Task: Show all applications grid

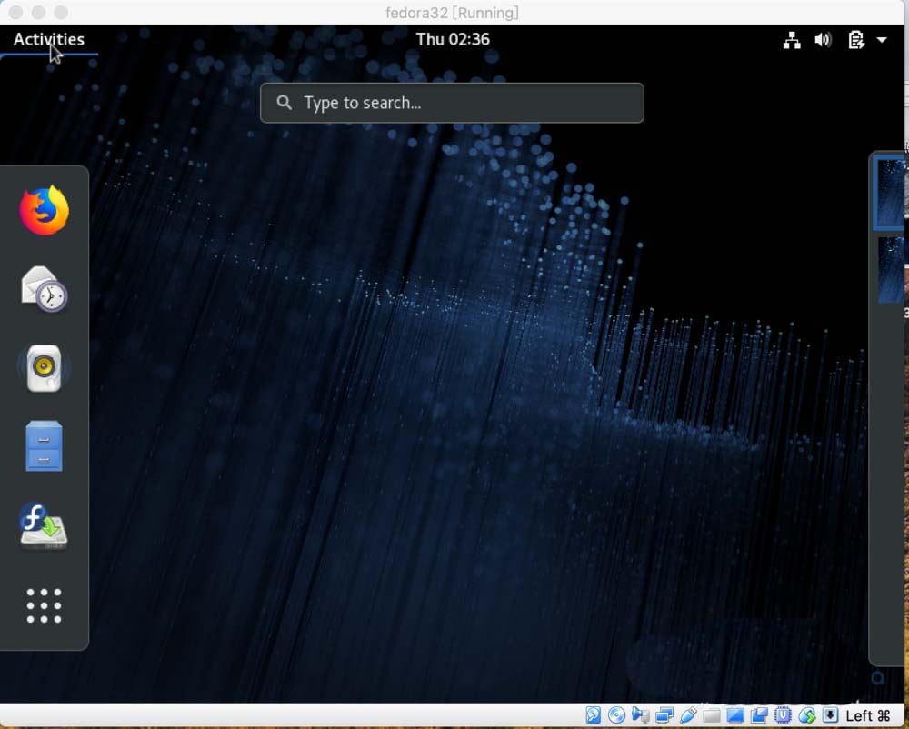Action: (45, 605)
